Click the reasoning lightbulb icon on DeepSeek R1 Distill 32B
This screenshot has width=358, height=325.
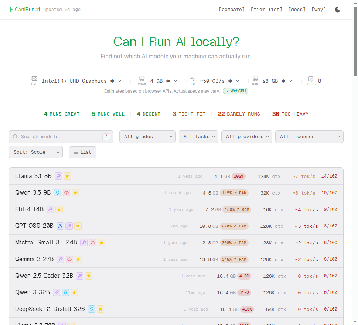[x=91, y=309]
